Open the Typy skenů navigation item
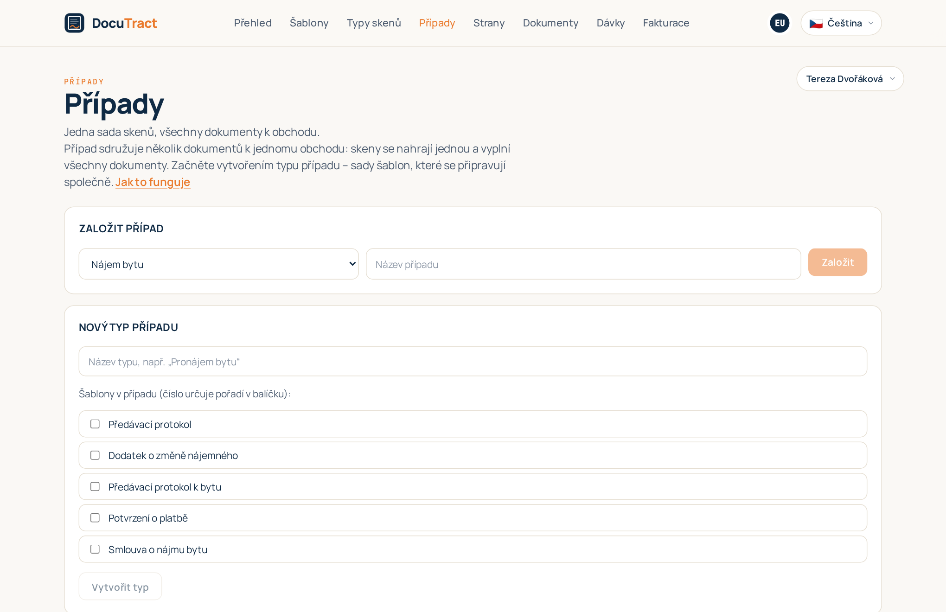946x612 pixels. 374,23
